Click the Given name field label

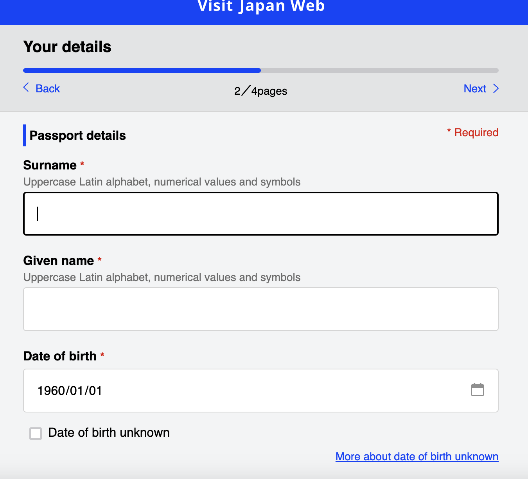58,261
